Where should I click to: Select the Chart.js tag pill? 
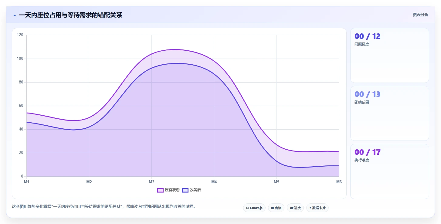(x=254, y=208)
